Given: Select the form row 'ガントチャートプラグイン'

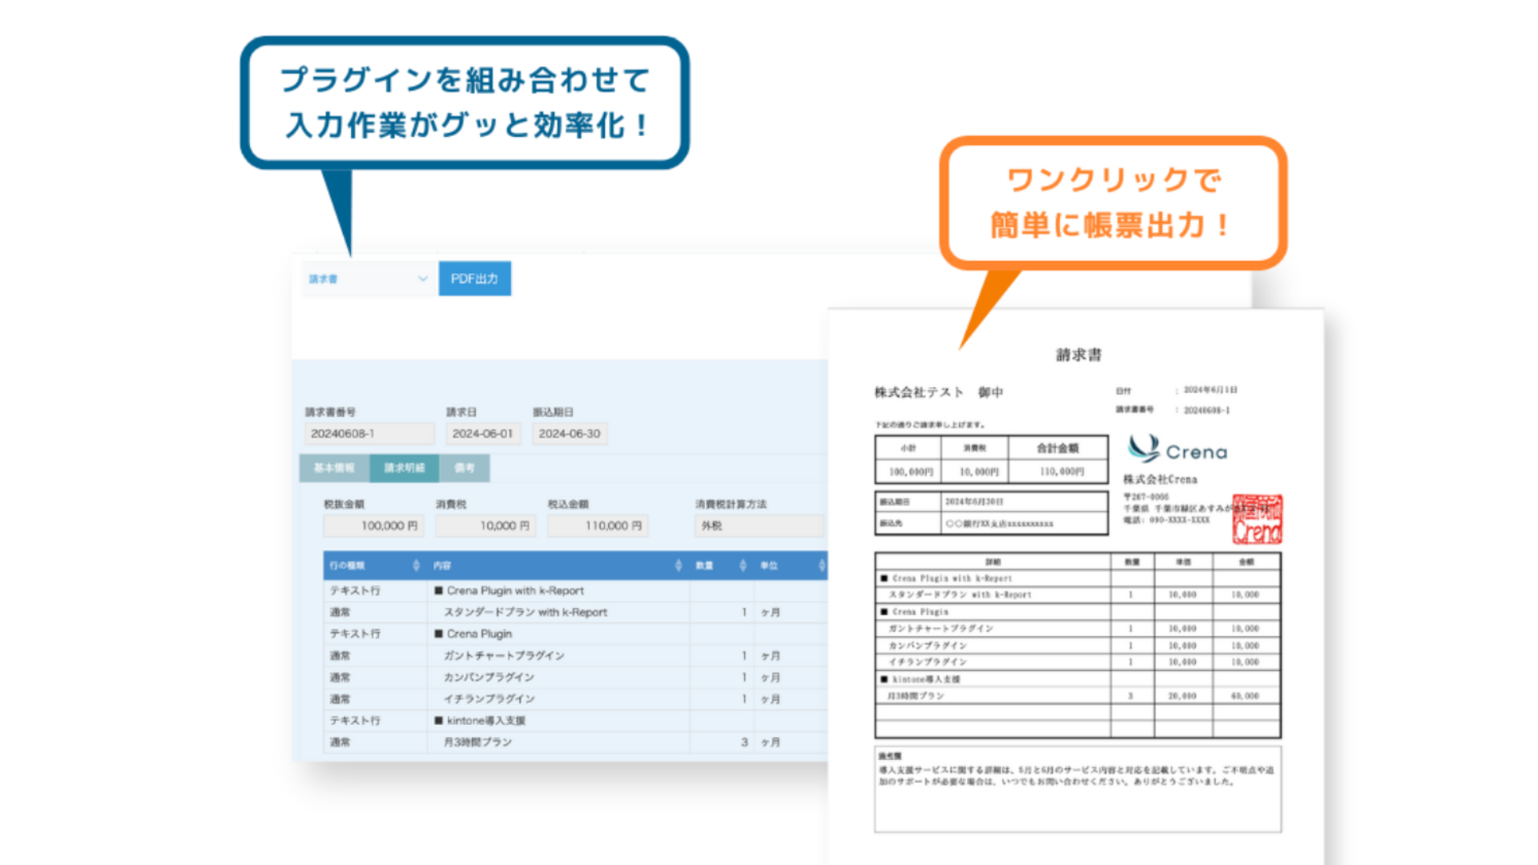Looking at the screenshot, I should [575, 655].
